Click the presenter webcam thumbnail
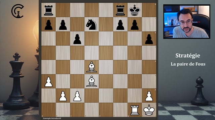This screenshot has height=120, width=215. 187,22
